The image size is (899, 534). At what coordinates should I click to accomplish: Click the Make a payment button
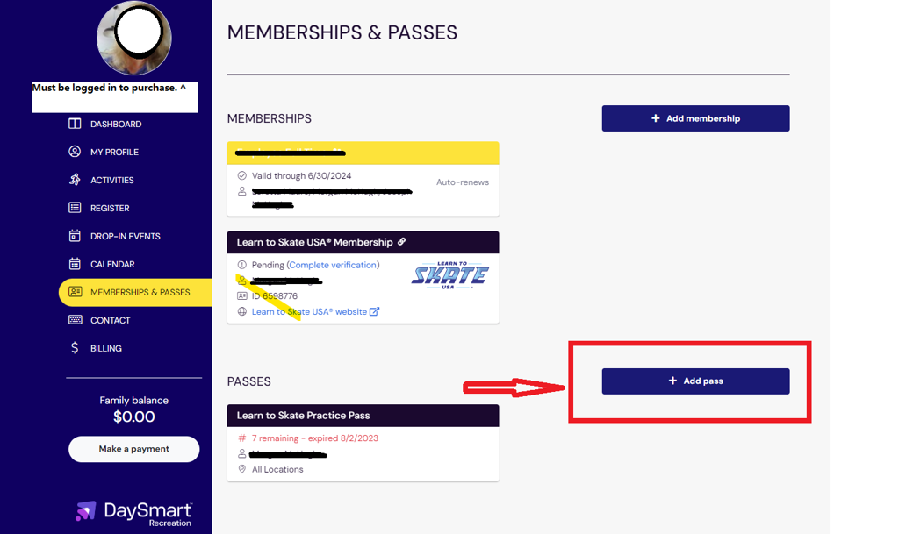click(133, 449)
